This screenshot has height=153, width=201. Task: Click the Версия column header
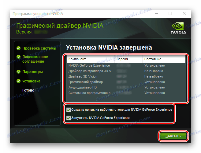tap(128, 59)
